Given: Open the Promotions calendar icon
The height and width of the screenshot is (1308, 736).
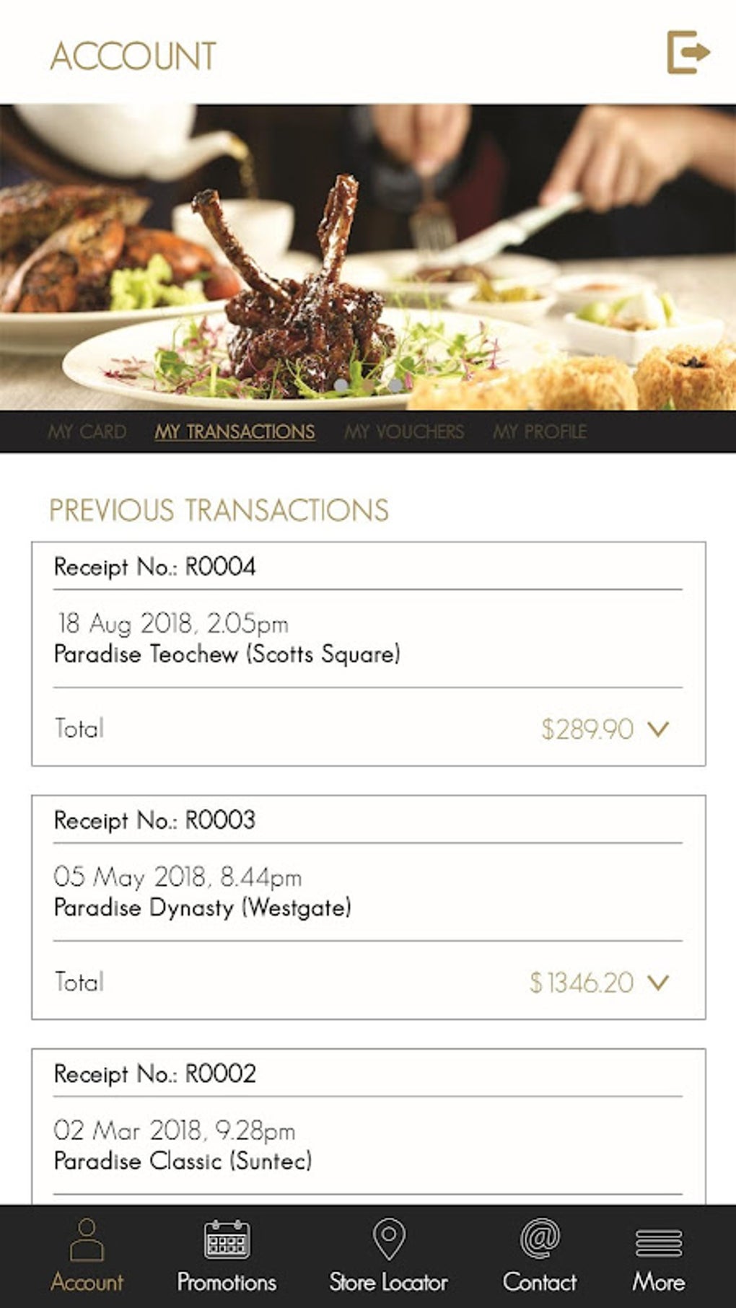Looking at the screenshot, I should coord(227,1239).
